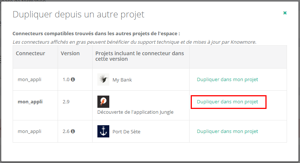Click the Version column header

click(x=70, y=53)
